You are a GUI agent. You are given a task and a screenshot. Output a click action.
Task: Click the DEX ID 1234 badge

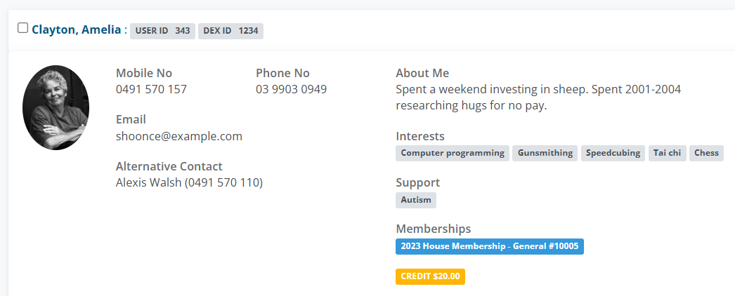(x=230, y=31)
